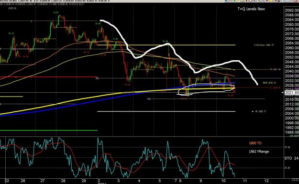
Task: Select the 1880 TD label
Action: [x=255, y=143]
